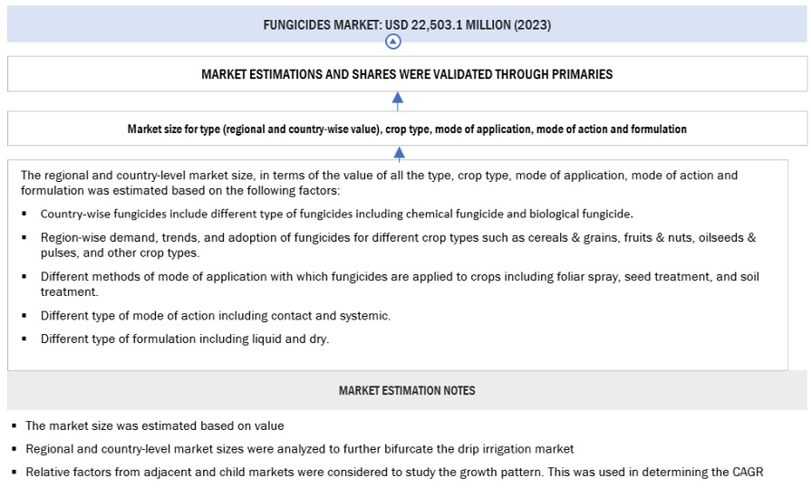This screenshot has height=497, width=811.
Task: Click the bullet marker beside 'Region-wise demand'
Action: 24,238
